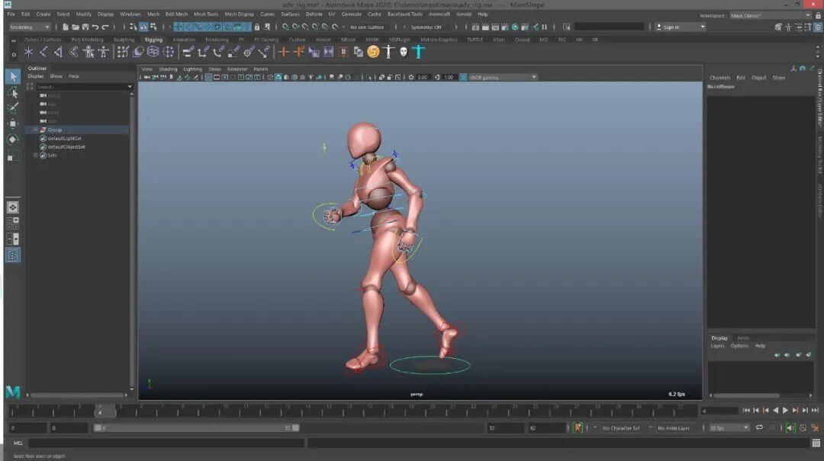
Task: Switch to the Rigging shelf tab
Action: click(x=153, y=40)
